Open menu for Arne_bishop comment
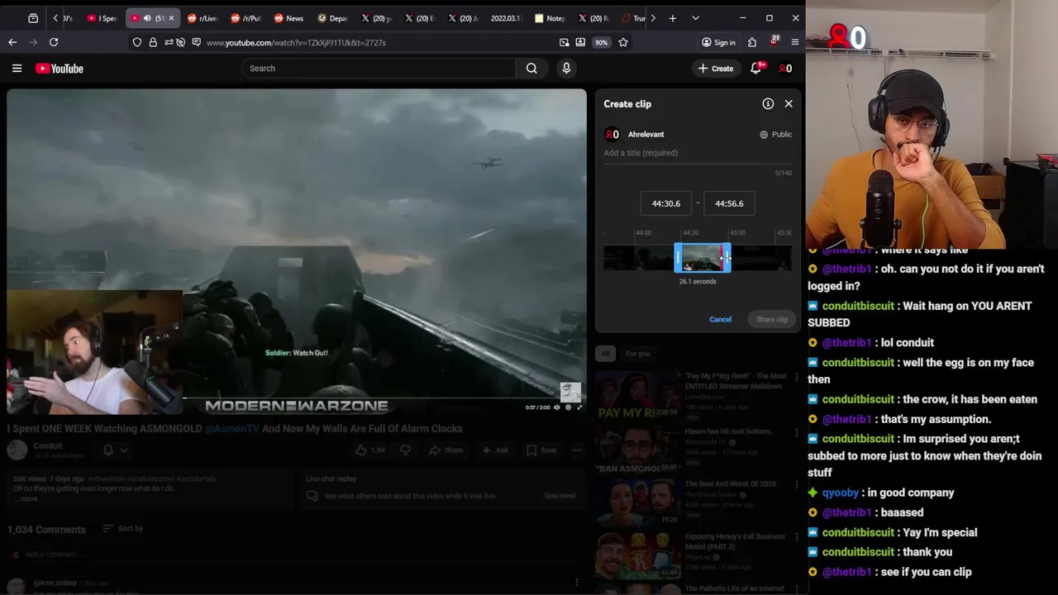Viewport: 1058px width, 595px height. point(577,583)
